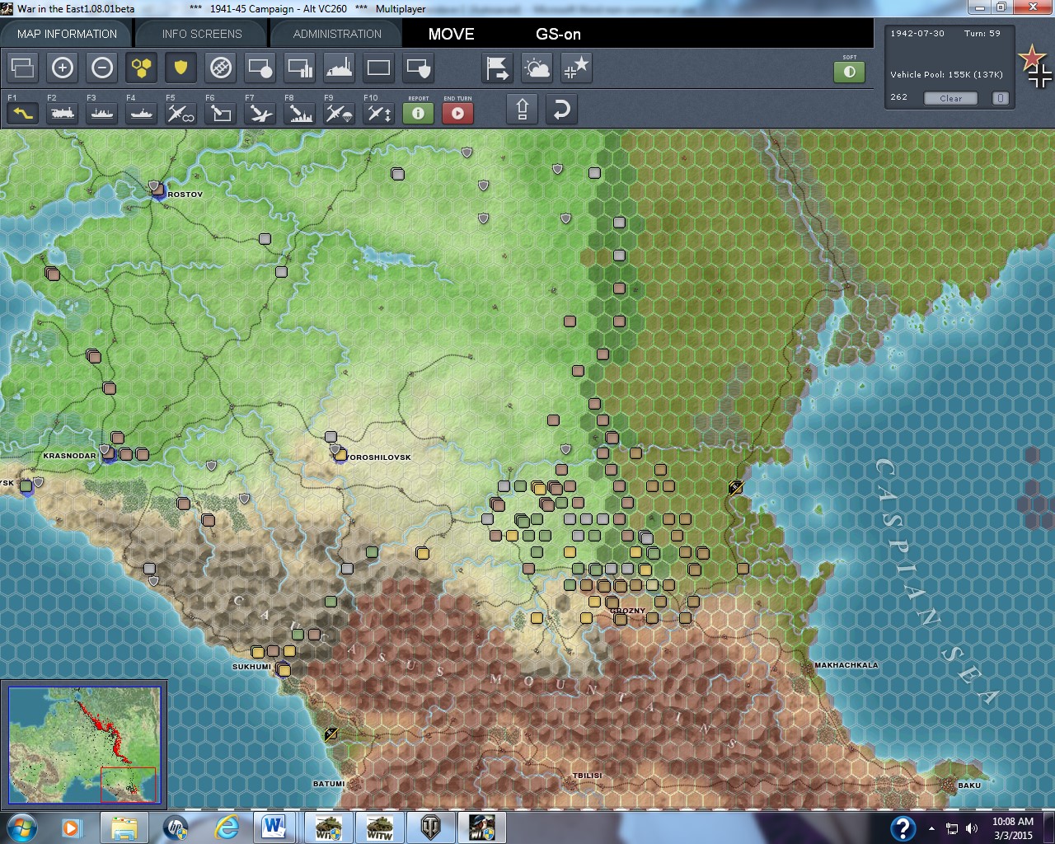The height and width of the screenshot is (844, 1055).
Task: Click the Baku city label
Action: click(969, 785)
